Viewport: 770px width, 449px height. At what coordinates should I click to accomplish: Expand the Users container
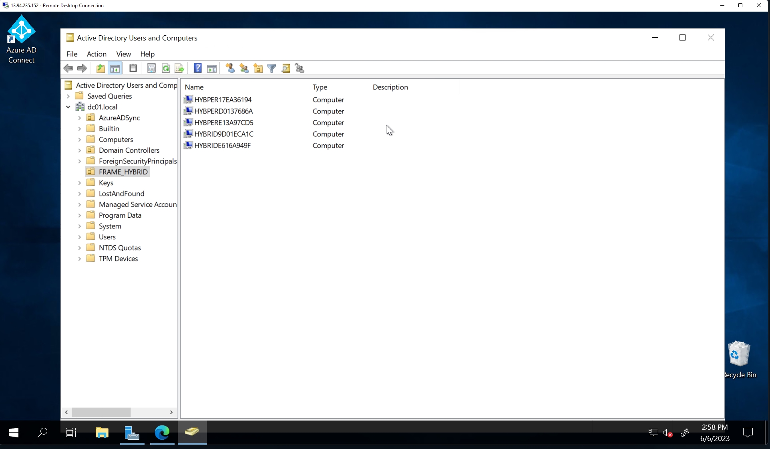pos(79,237)
